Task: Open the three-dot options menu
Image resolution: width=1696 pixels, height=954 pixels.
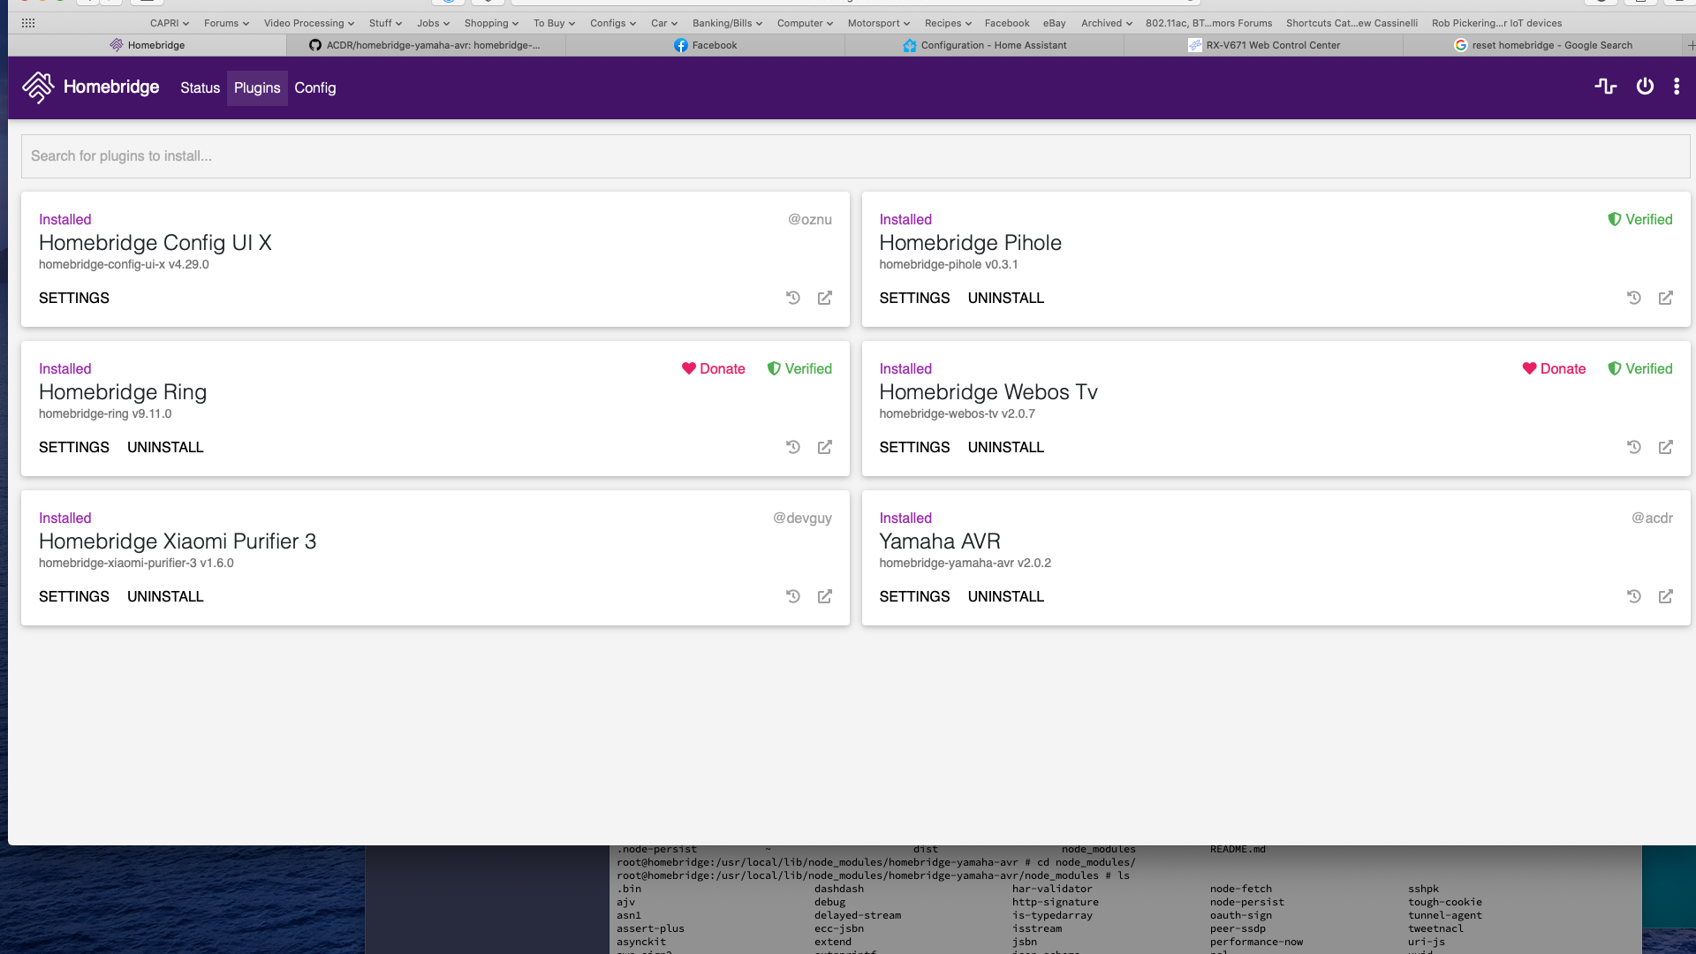Action: 1677,87
